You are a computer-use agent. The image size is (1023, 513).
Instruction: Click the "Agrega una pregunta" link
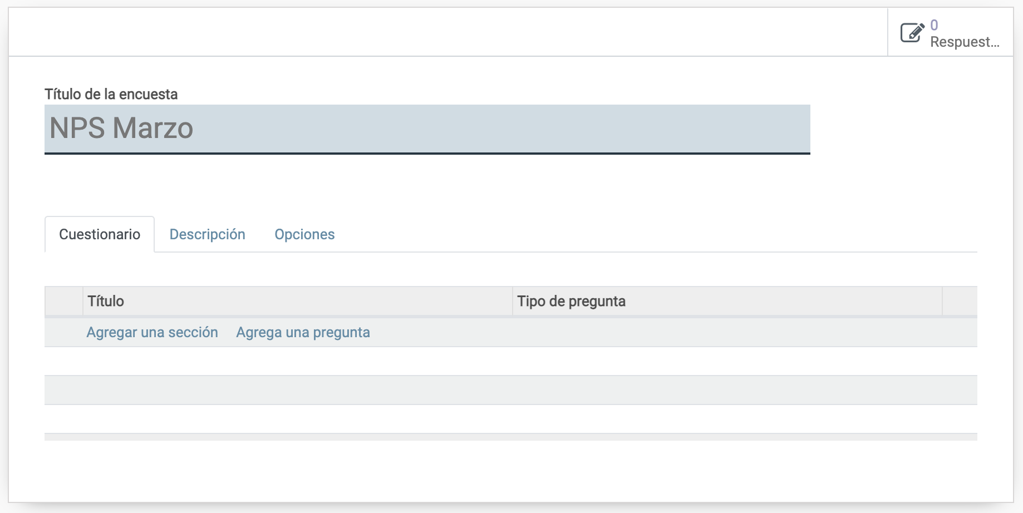pos(303,332)
